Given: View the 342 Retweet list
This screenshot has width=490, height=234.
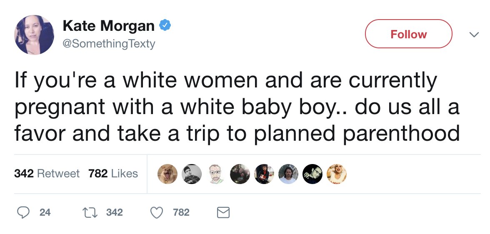Looking at the screenshot, I should click(x=47, y=173).
